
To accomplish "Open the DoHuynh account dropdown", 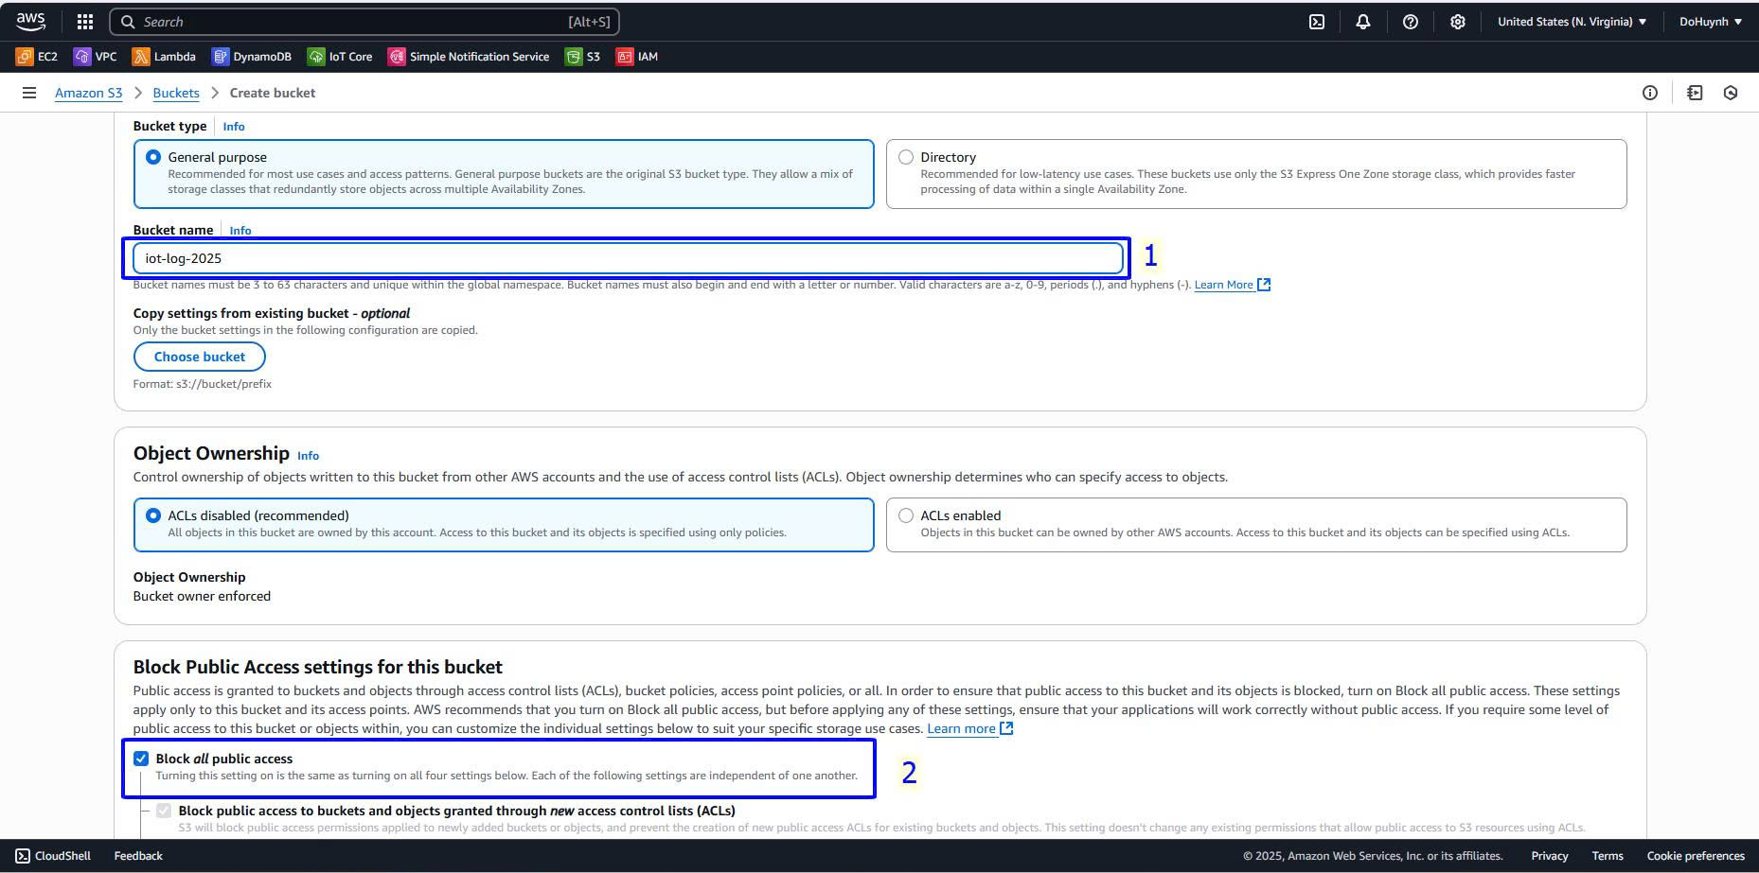I will (x=1710, y=22).
